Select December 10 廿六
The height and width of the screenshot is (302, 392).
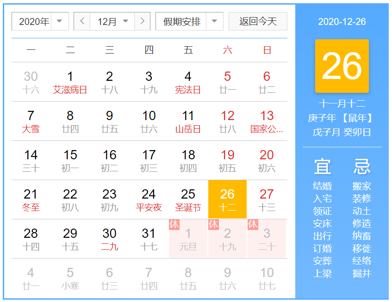[149, 121]
